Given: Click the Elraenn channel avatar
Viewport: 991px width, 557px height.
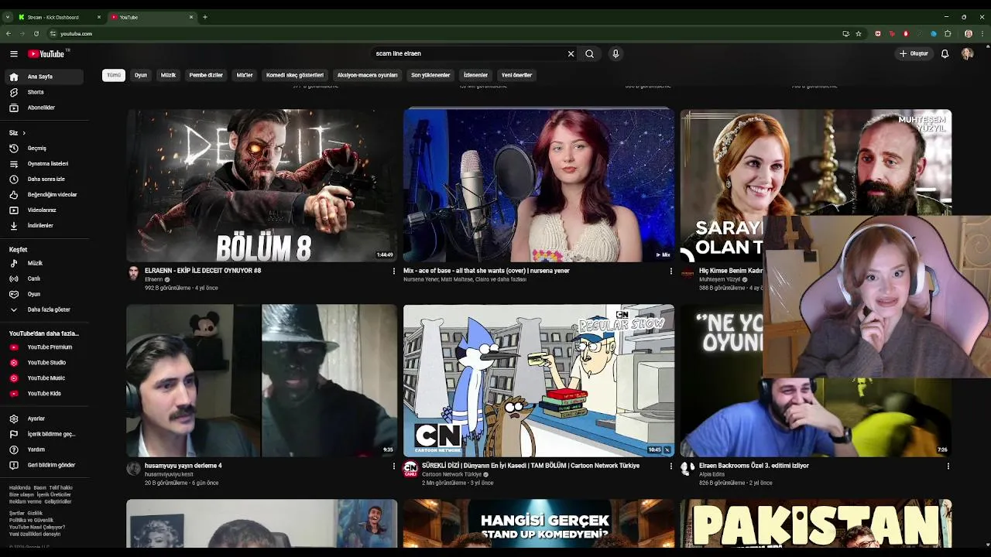Looking at the screenshot, I should 133,274.
